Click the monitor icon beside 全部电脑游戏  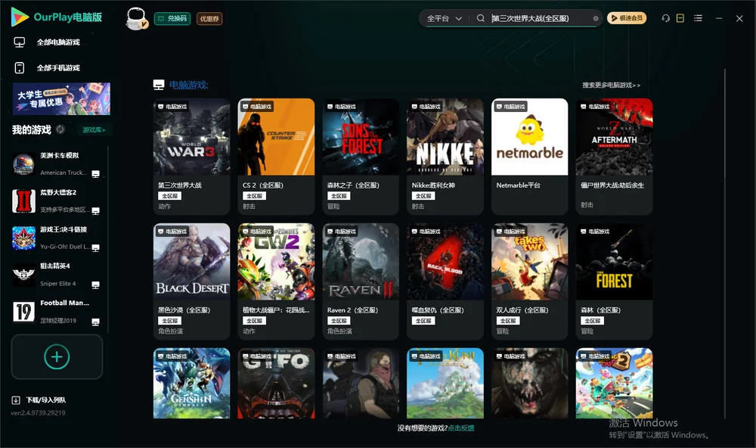click(20, 42)
